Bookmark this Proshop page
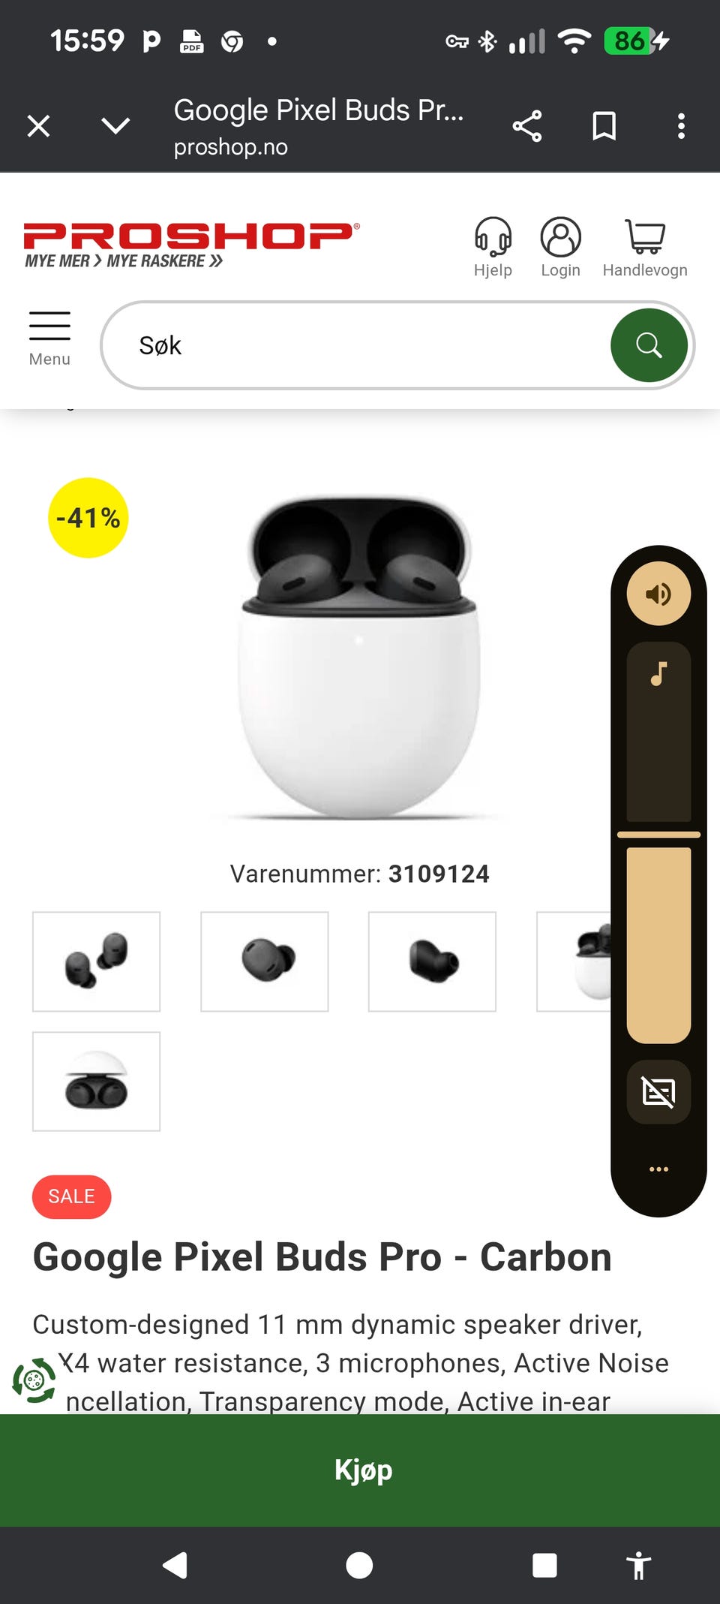720x1604 pixels. (604, 126)
